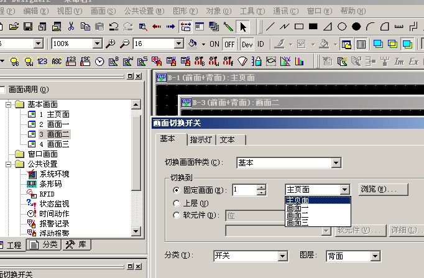Choose 画面二 from the dropdown list
Screen dimensions: 424x278
tap(296, 215)
